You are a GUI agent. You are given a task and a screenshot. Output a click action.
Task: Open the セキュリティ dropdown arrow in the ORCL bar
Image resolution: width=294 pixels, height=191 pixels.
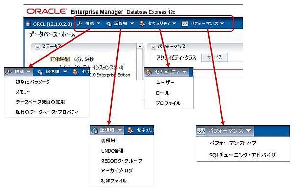click(174, 24)
